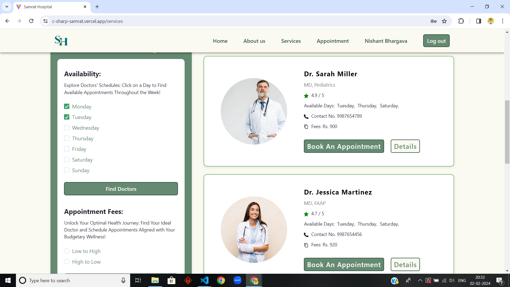
Task: Open Task View in the taskbar
Action: [138, 280]
